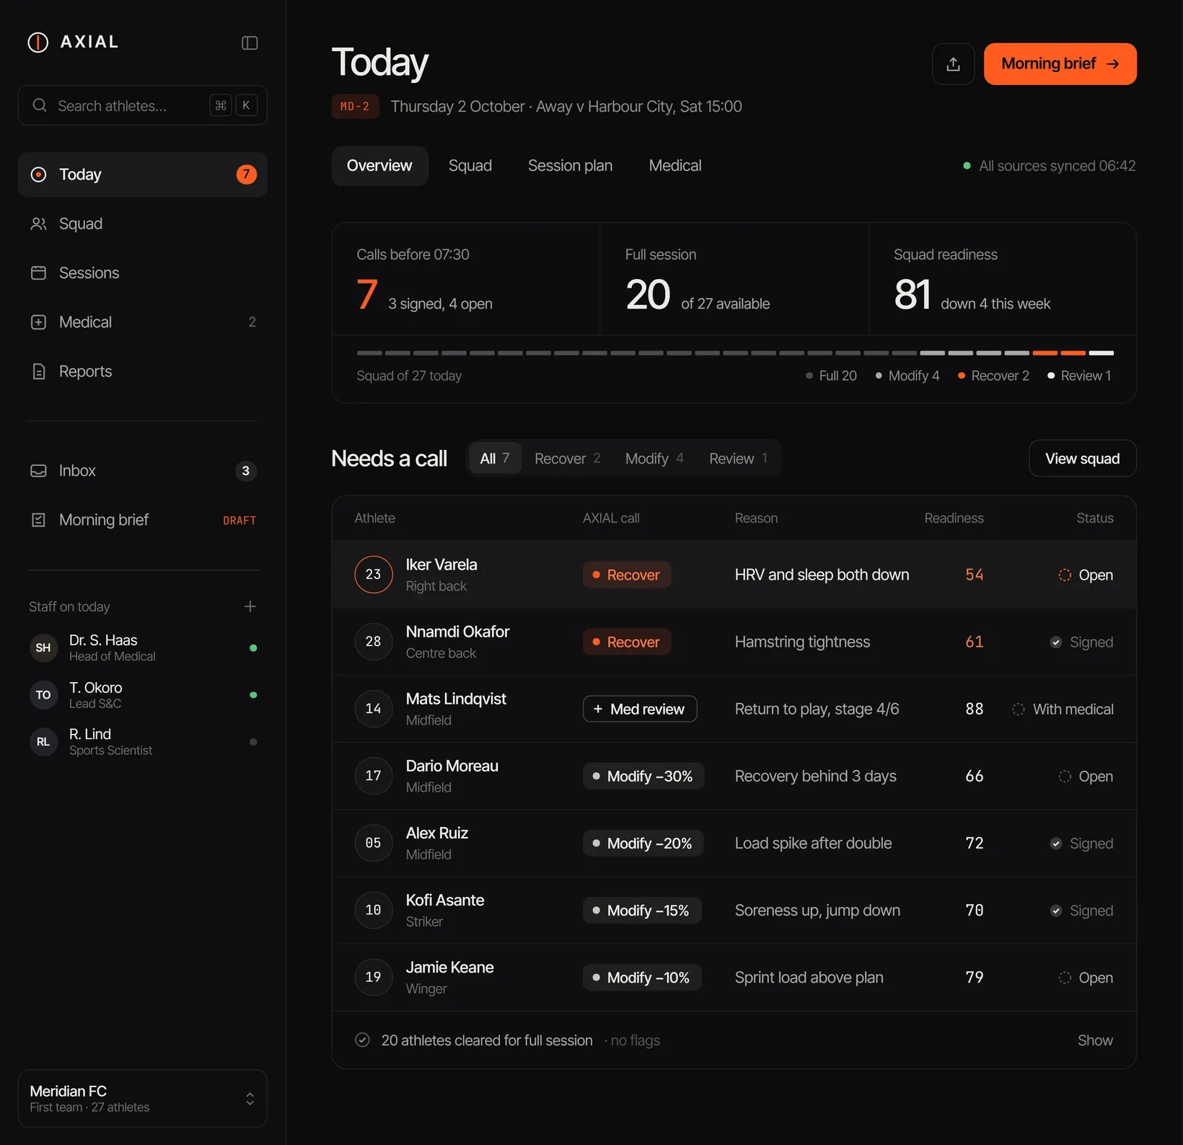Click T. Okoro TO avatar
Image resolution: width=1183 pixels, height=1145 pixels.
(43, 695)
